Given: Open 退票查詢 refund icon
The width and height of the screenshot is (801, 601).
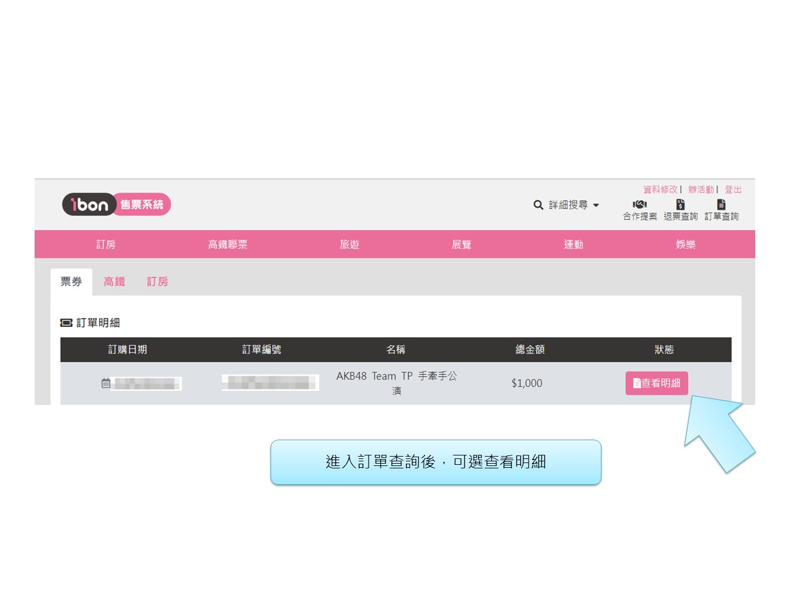Looking at the screenshot, I should point(680,204).
